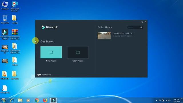Select the Wondershare Filmora9 desktop shortcut
This screenshot has height=103, width=183.
[x=5, y=34]
